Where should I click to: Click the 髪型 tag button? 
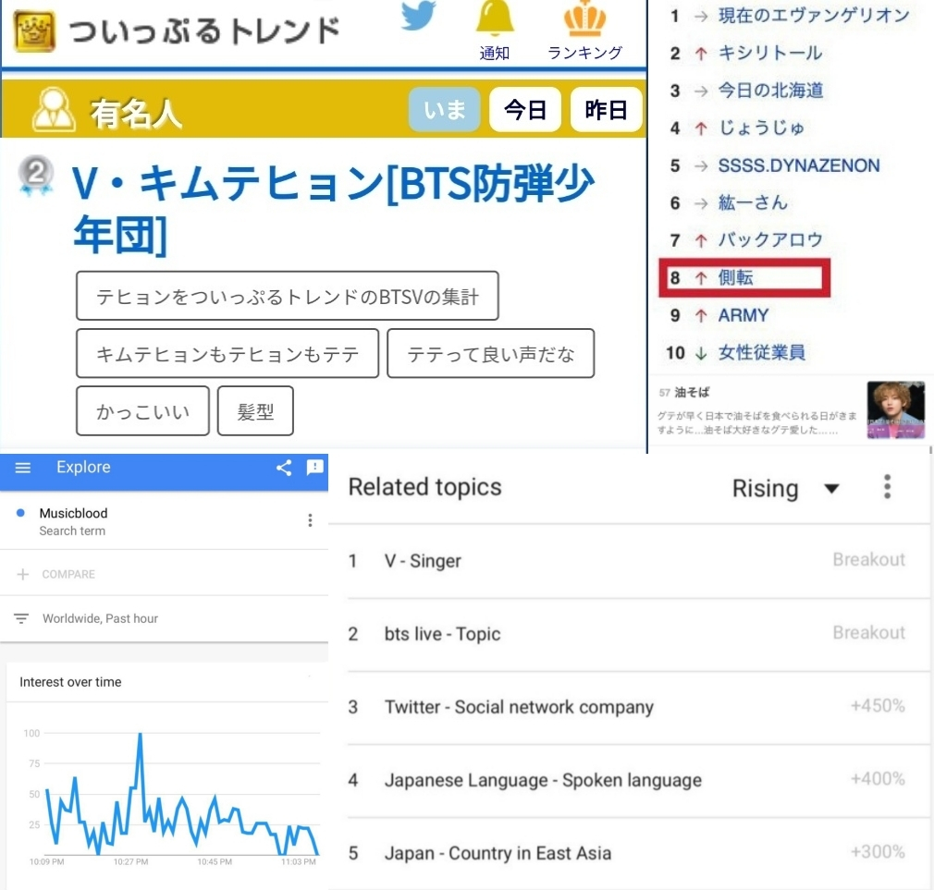click(255, 411)
